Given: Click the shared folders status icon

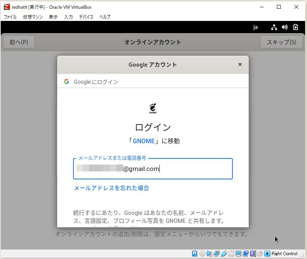Looking at the screenshot, I should [x=231, y=254].
